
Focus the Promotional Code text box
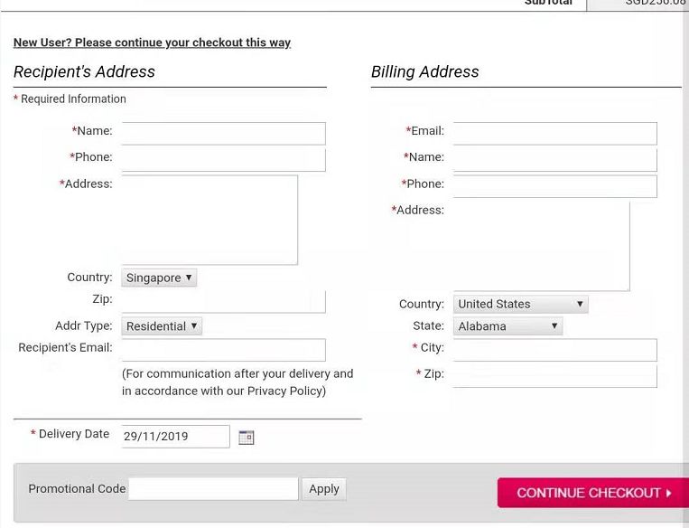pos(213,489)
